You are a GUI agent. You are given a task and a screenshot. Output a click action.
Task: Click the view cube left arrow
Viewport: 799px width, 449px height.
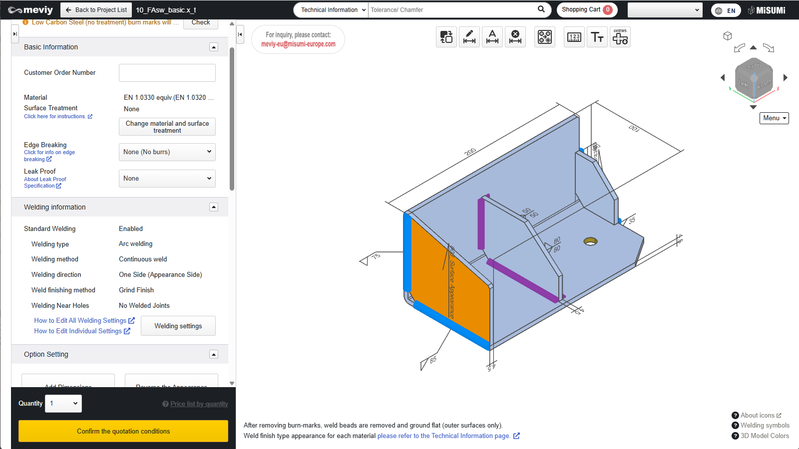[723, 77]
